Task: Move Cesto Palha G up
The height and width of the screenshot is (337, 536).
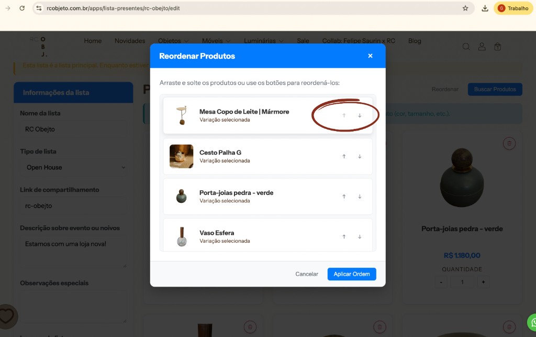Action: pos(344,156)
